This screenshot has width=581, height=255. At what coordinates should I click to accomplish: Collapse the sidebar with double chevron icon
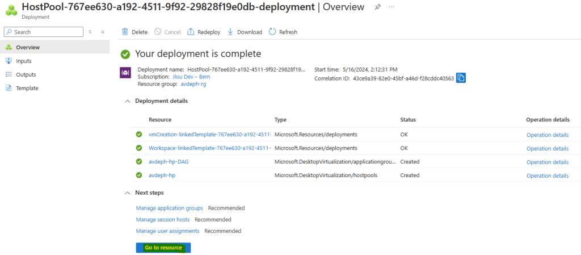(103, 32)
